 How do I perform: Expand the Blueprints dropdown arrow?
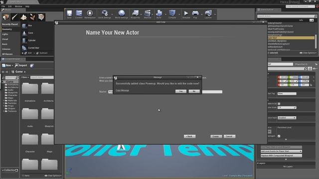point(141,14)
